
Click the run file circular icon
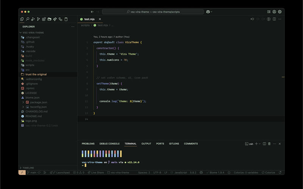click(x=269, y=19)
